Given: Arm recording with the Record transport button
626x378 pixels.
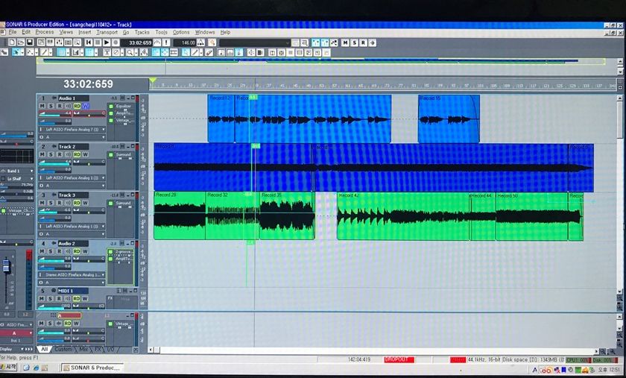Looking at the screenshot, I should click(x=116, y=42).
